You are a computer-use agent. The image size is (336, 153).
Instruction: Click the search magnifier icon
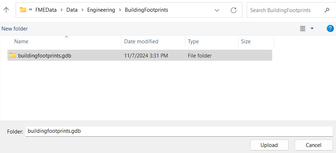tap(327, 10)
